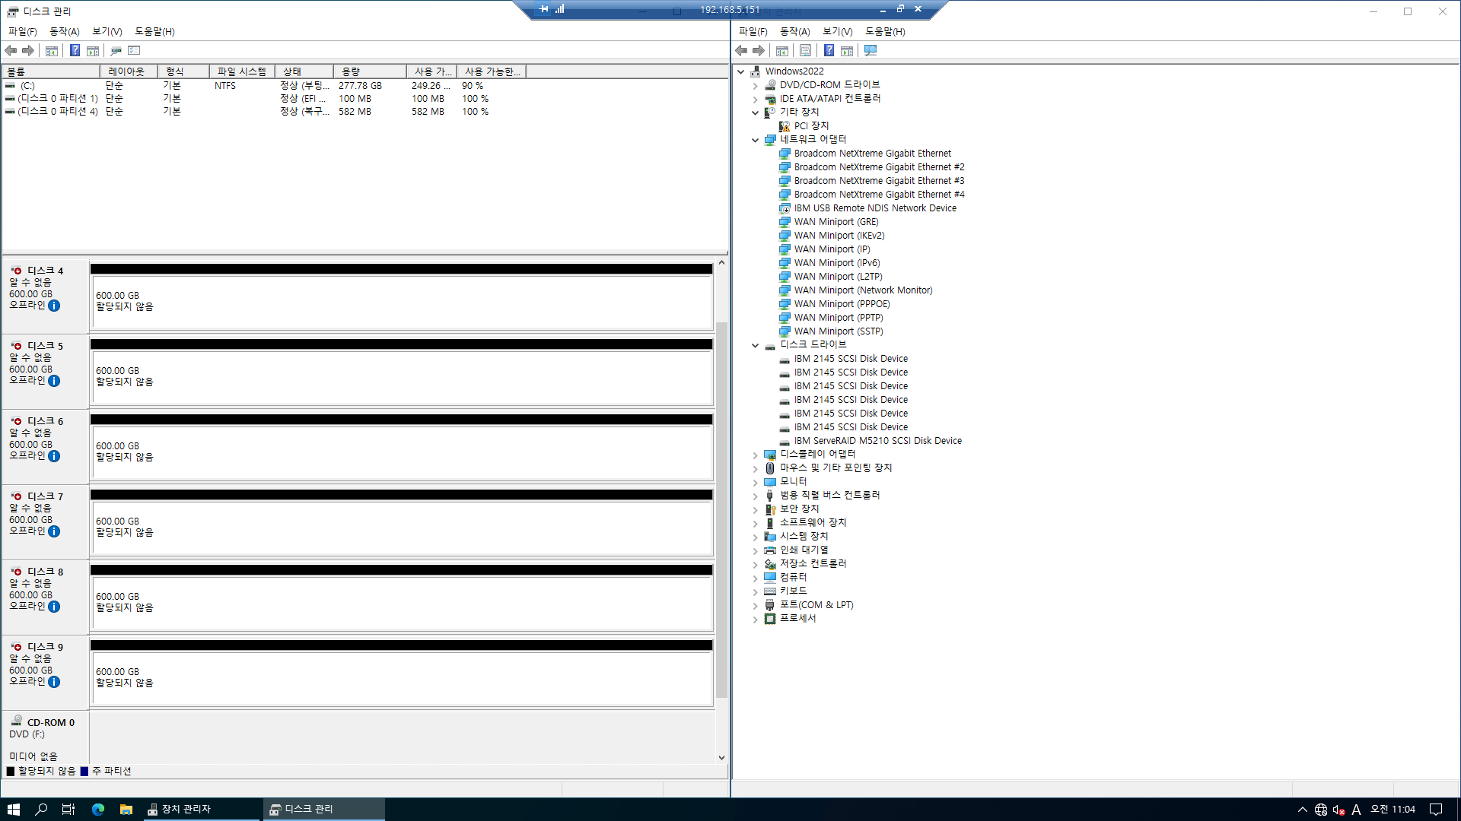Open Microsoft Edge from the taskbar
The width and height of the screenshot is (1461, 821).
pyautogui.click(x=98, y=810)
